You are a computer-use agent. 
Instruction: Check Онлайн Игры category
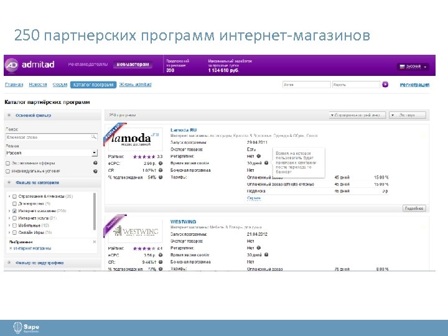pos(14,233)
